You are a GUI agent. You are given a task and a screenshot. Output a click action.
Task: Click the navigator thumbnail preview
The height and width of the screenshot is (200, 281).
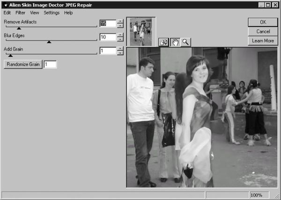tap(141, 31)
